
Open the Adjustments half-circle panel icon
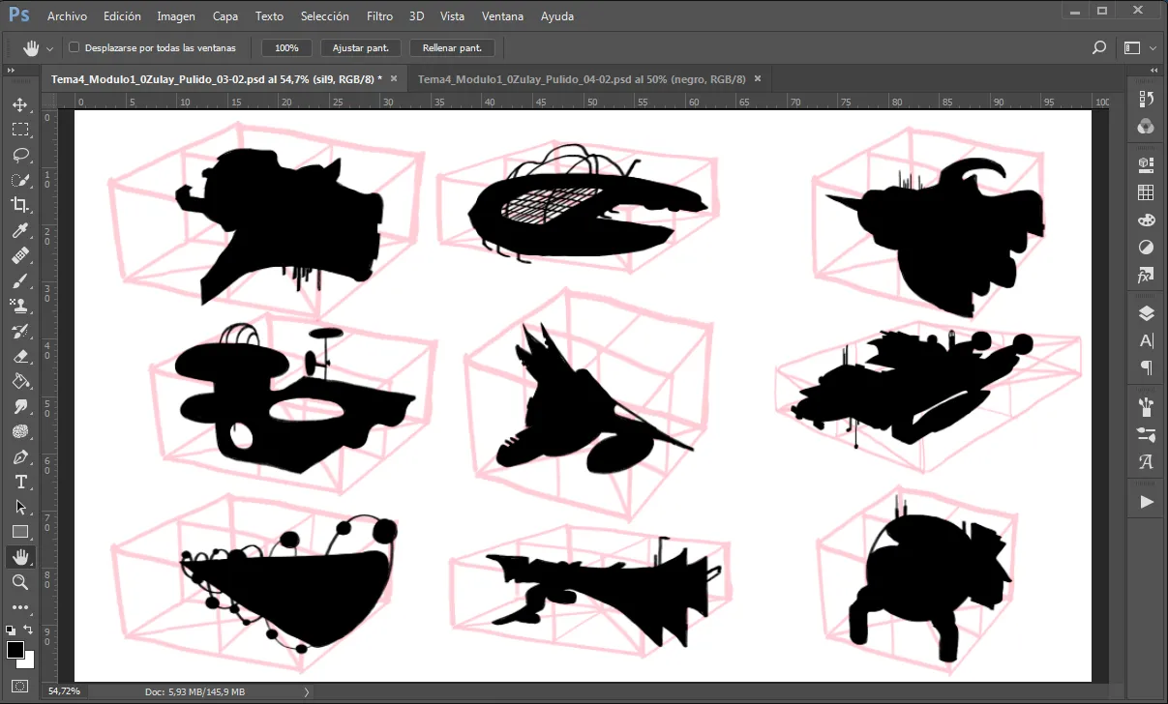point(1147,248)
